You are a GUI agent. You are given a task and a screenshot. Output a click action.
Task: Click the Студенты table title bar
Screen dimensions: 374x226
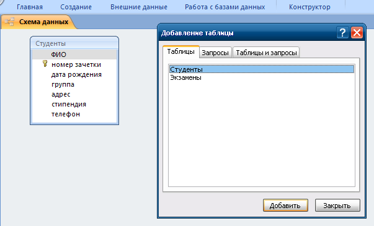74,43
